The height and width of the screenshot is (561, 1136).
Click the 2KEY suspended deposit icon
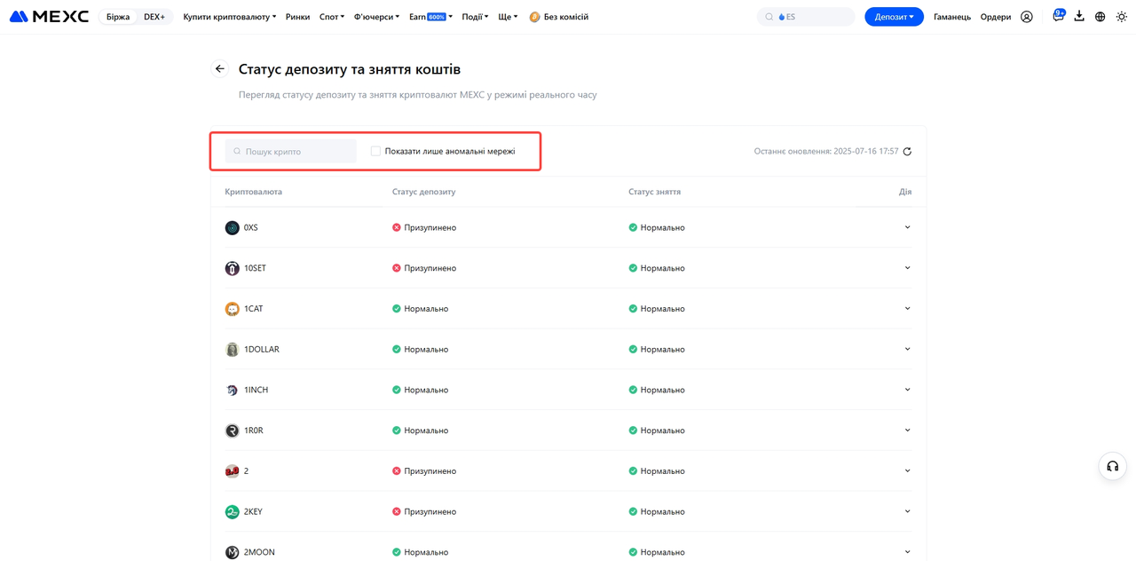point(397,512)
